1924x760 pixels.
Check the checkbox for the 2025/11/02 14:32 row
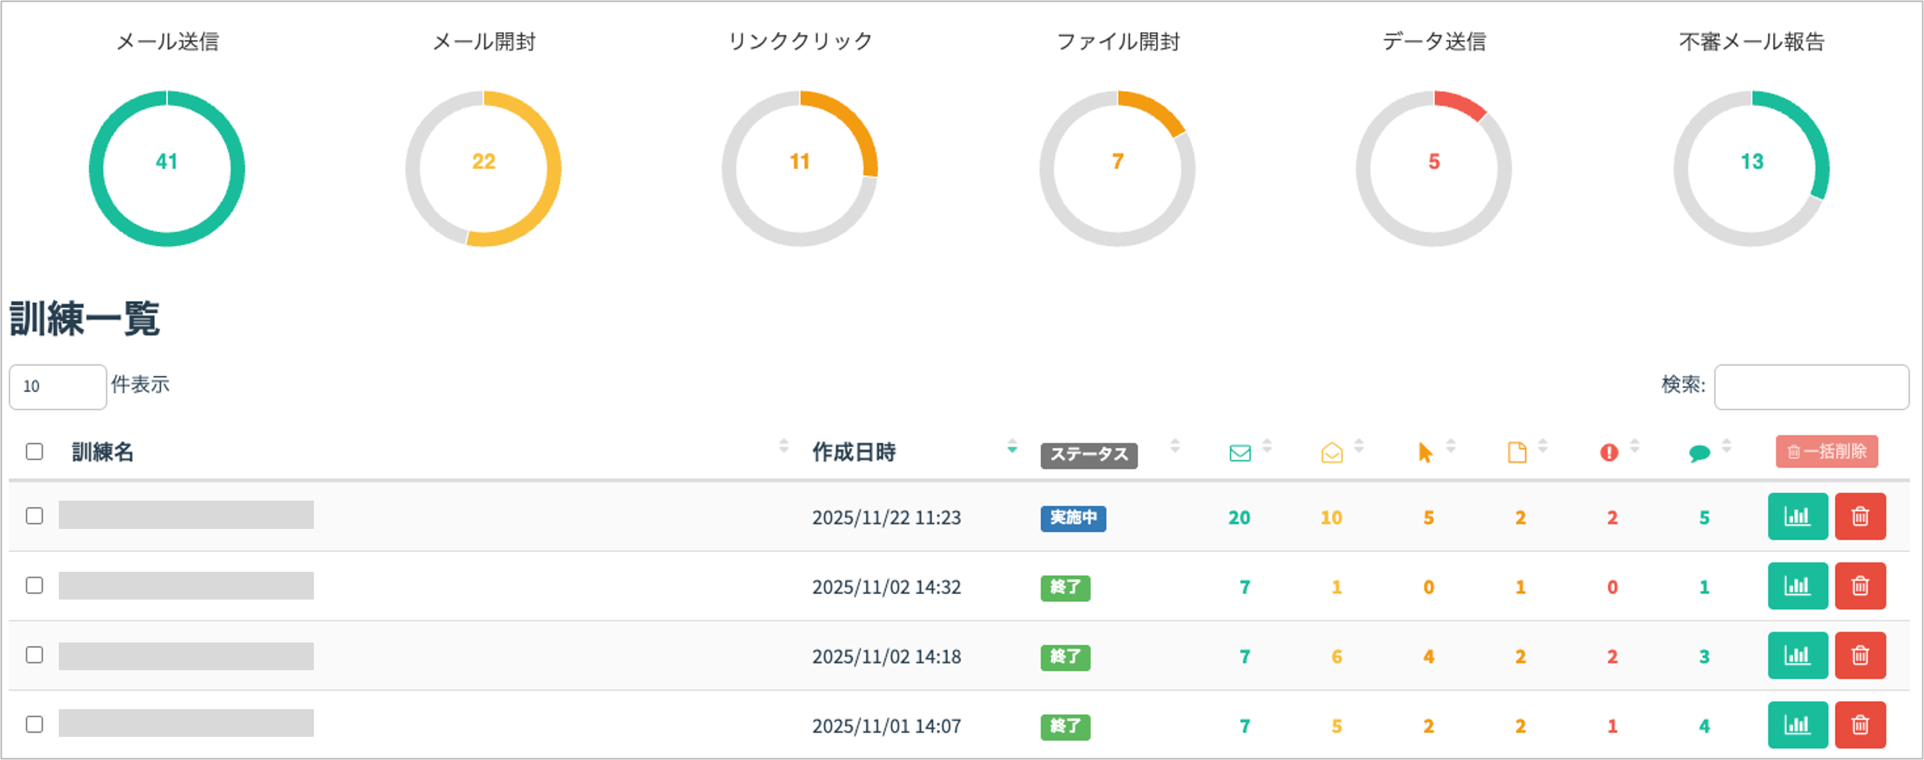[34, 585]
